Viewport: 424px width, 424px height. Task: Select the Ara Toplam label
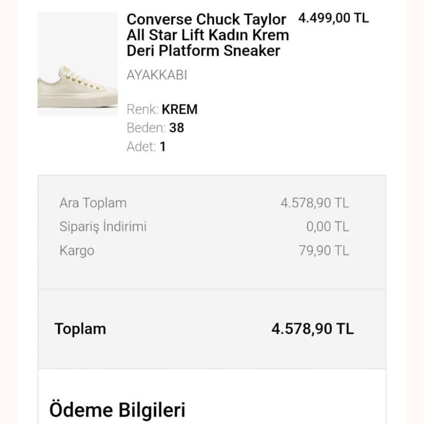pos(93,203)
